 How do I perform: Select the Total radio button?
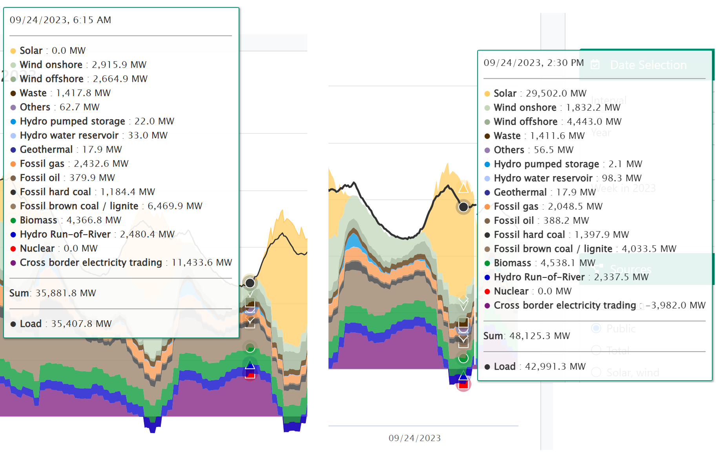[596, 350]
